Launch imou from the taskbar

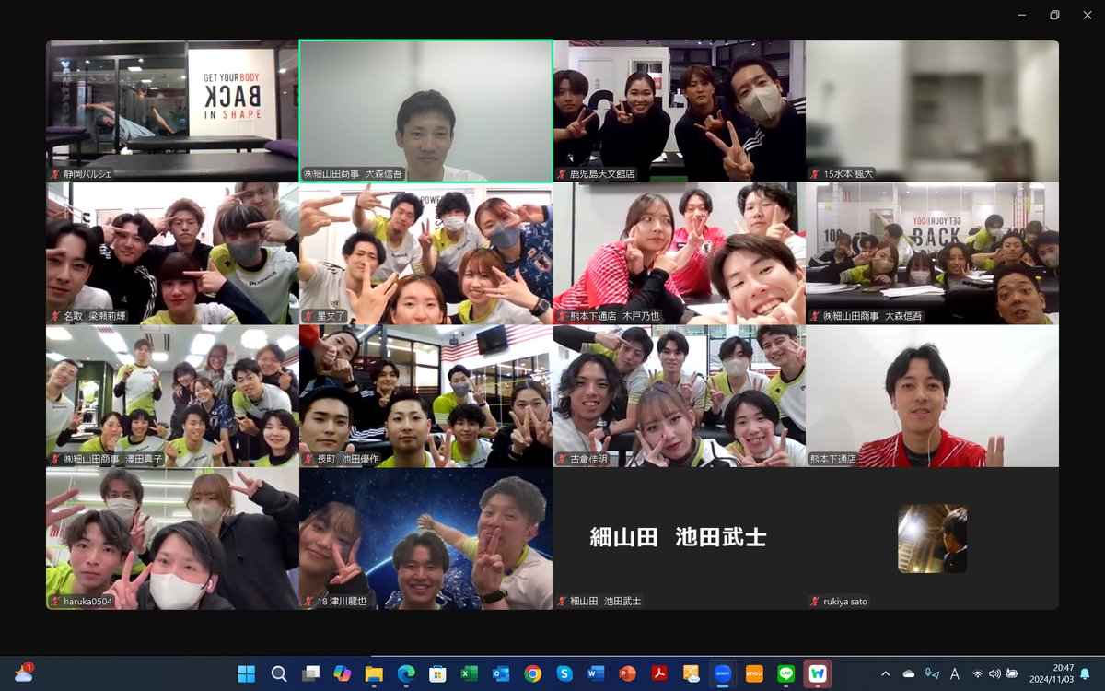pos(754,673)
